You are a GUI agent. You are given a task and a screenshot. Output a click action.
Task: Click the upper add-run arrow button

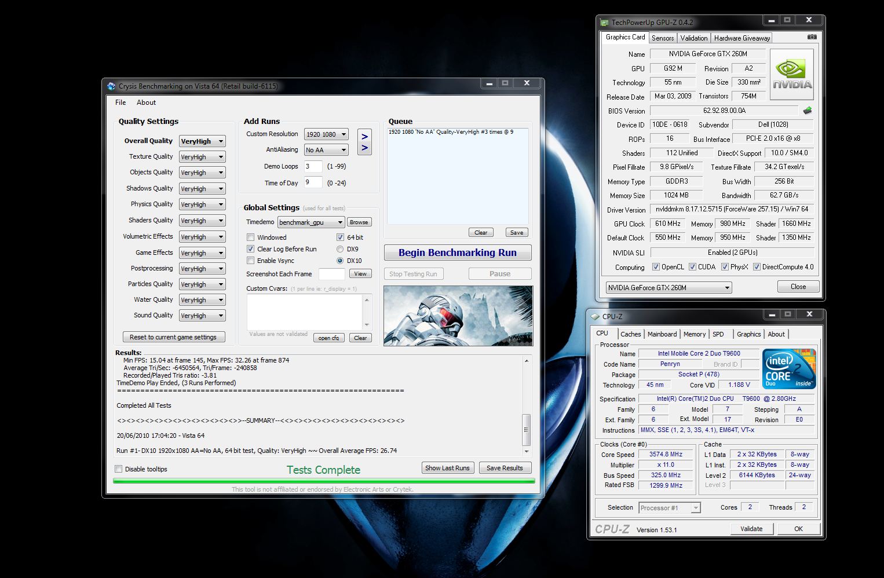tap(364, 137)
